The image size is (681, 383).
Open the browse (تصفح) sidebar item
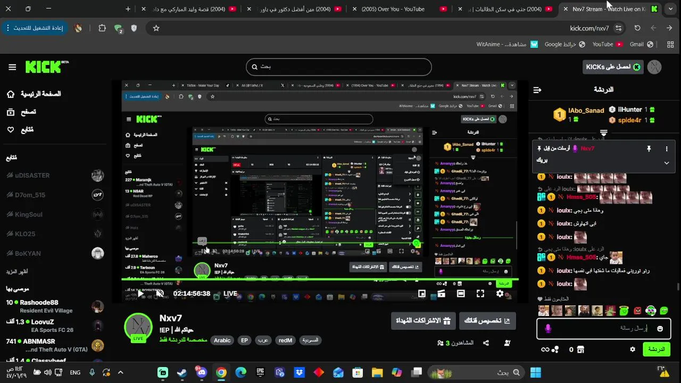coord(21,112)
